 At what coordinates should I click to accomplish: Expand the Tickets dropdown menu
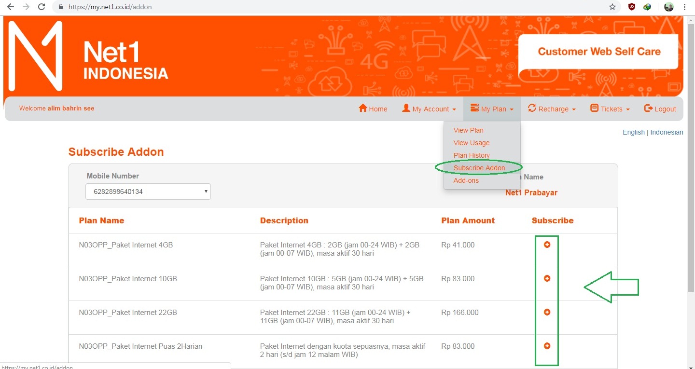pos(611,109)
